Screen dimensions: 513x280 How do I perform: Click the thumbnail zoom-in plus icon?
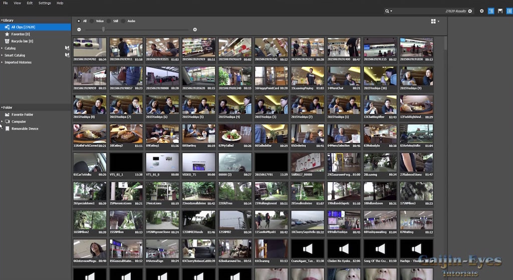click(x=195, y=30)
